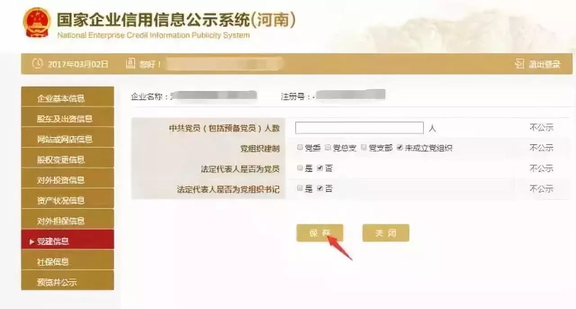
Task: Check the 党委 checkbox
Action: 300,147
